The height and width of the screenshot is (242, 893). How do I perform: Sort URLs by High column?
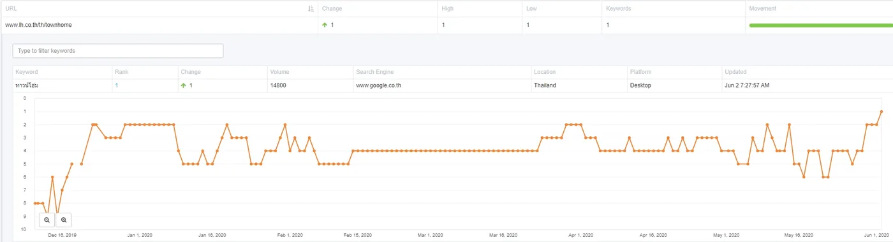(448, 9)
